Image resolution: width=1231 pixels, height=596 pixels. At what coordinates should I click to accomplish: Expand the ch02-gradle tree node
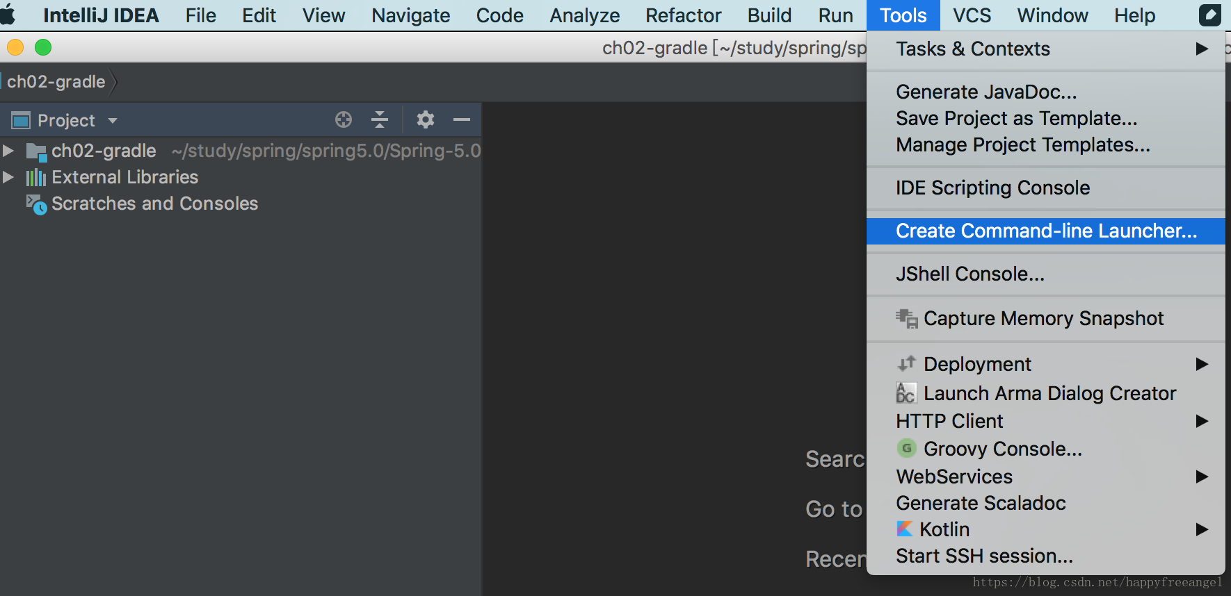pos(8,151)
